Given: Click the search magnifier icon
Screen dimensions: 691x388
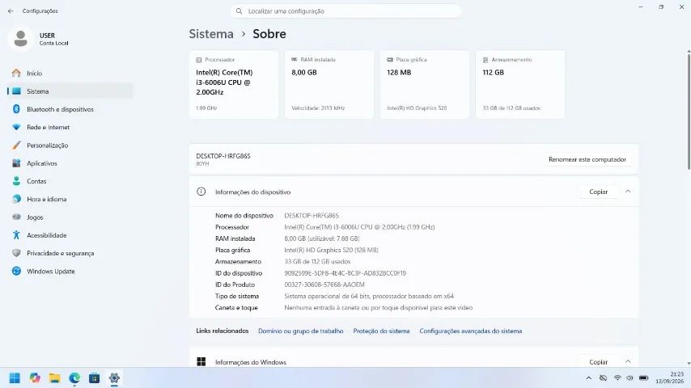Looking at the screenshot, I should [x=239, y=11].
